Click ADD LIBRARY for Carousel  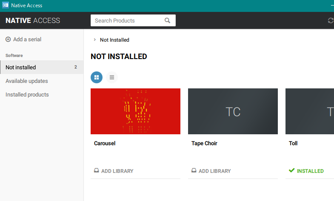[114, 171]
